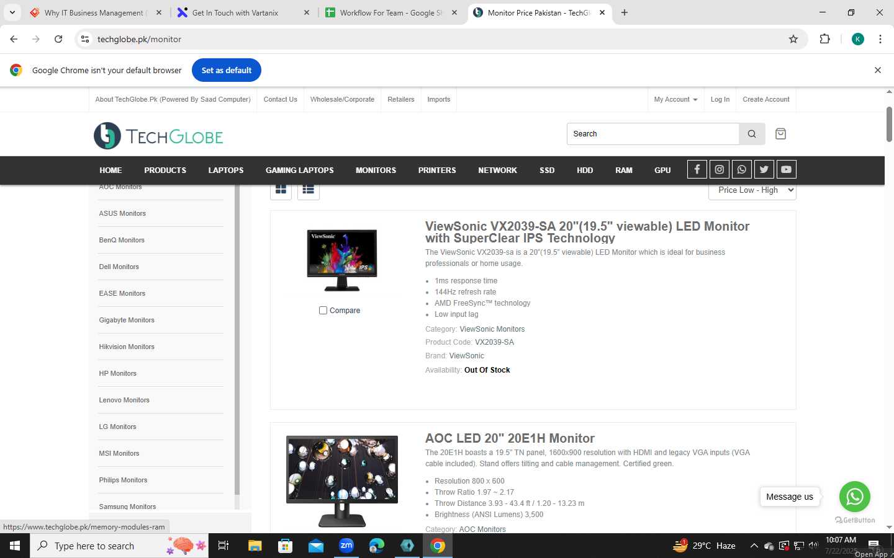The image size is (894, 558).
Task: Open the green WhatsApp chat bubble
Action: tap(854, 497)
